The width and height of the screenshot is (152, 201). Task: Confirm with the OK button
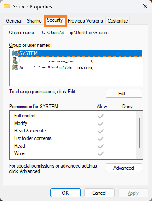65,193
